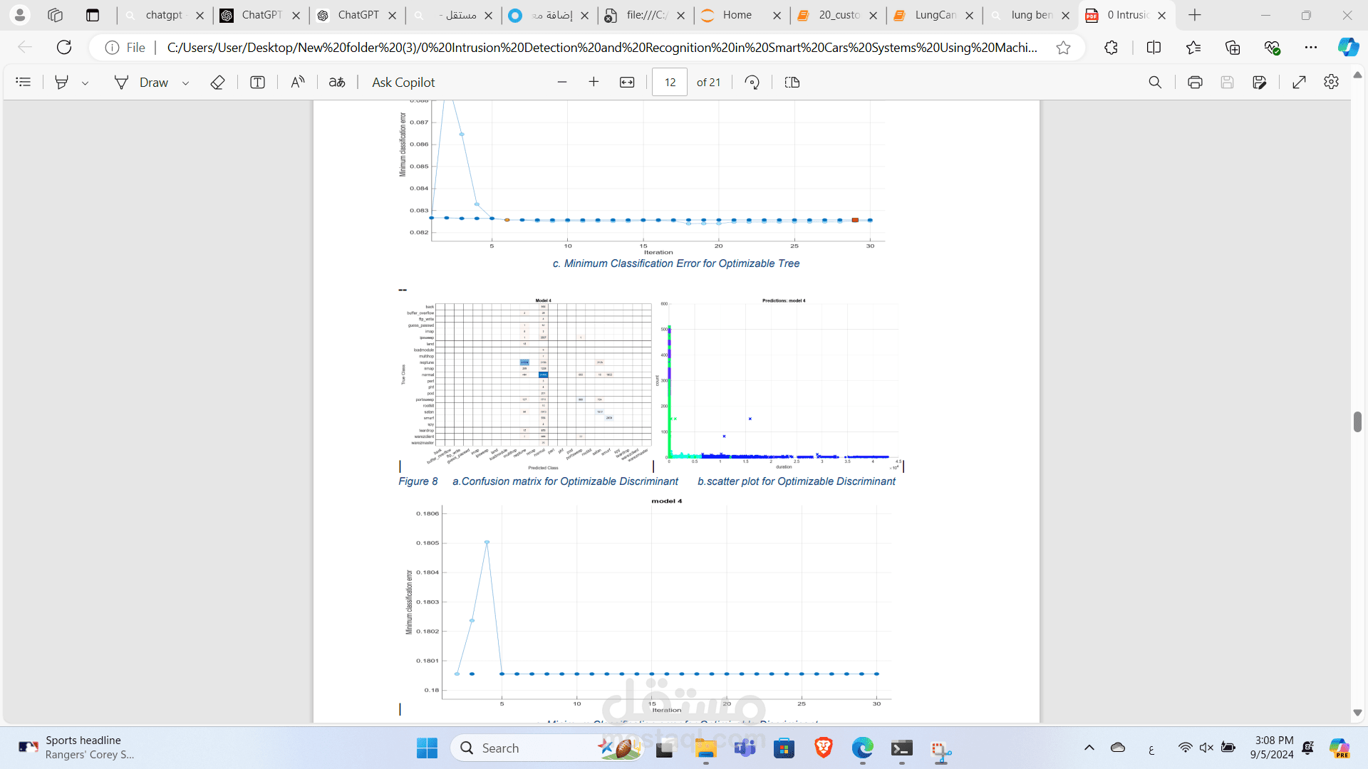The image size is (1368, 769).
Task: Add this page to favorites star
Action: point(1063,48)
